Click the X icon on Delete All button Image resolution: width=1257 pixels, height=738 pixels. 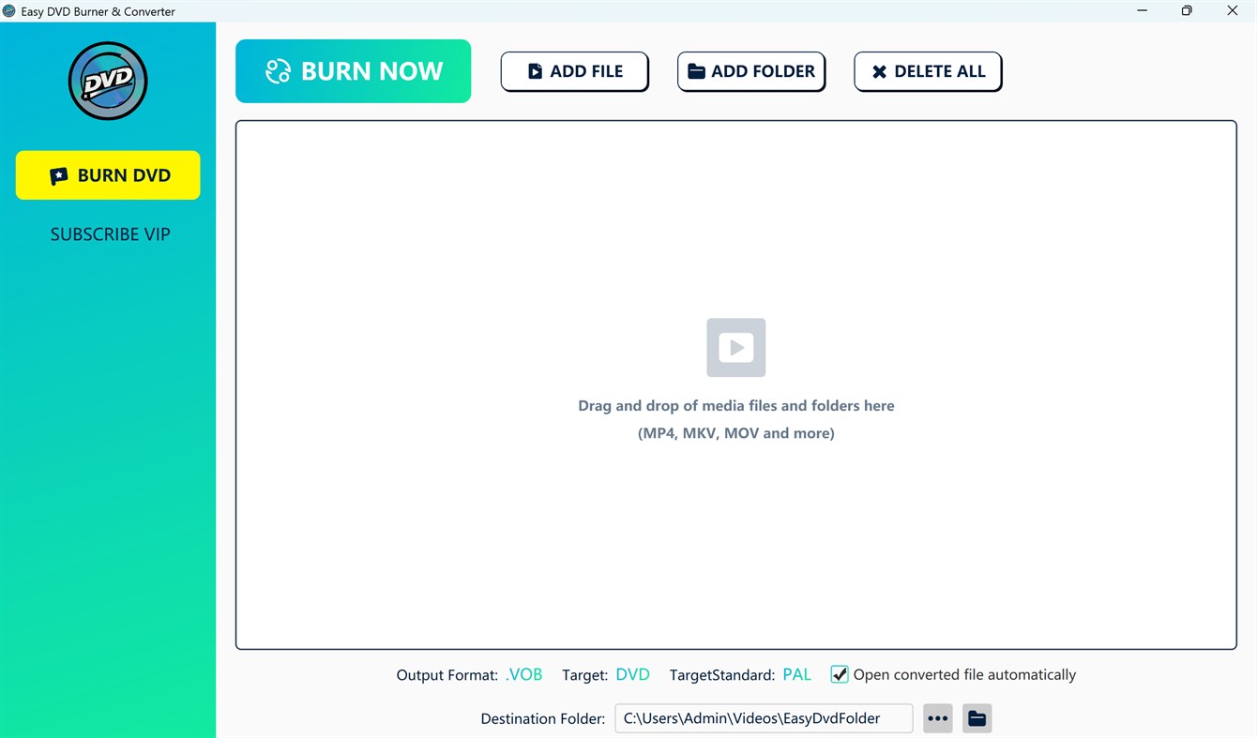[x=879, y=70]
